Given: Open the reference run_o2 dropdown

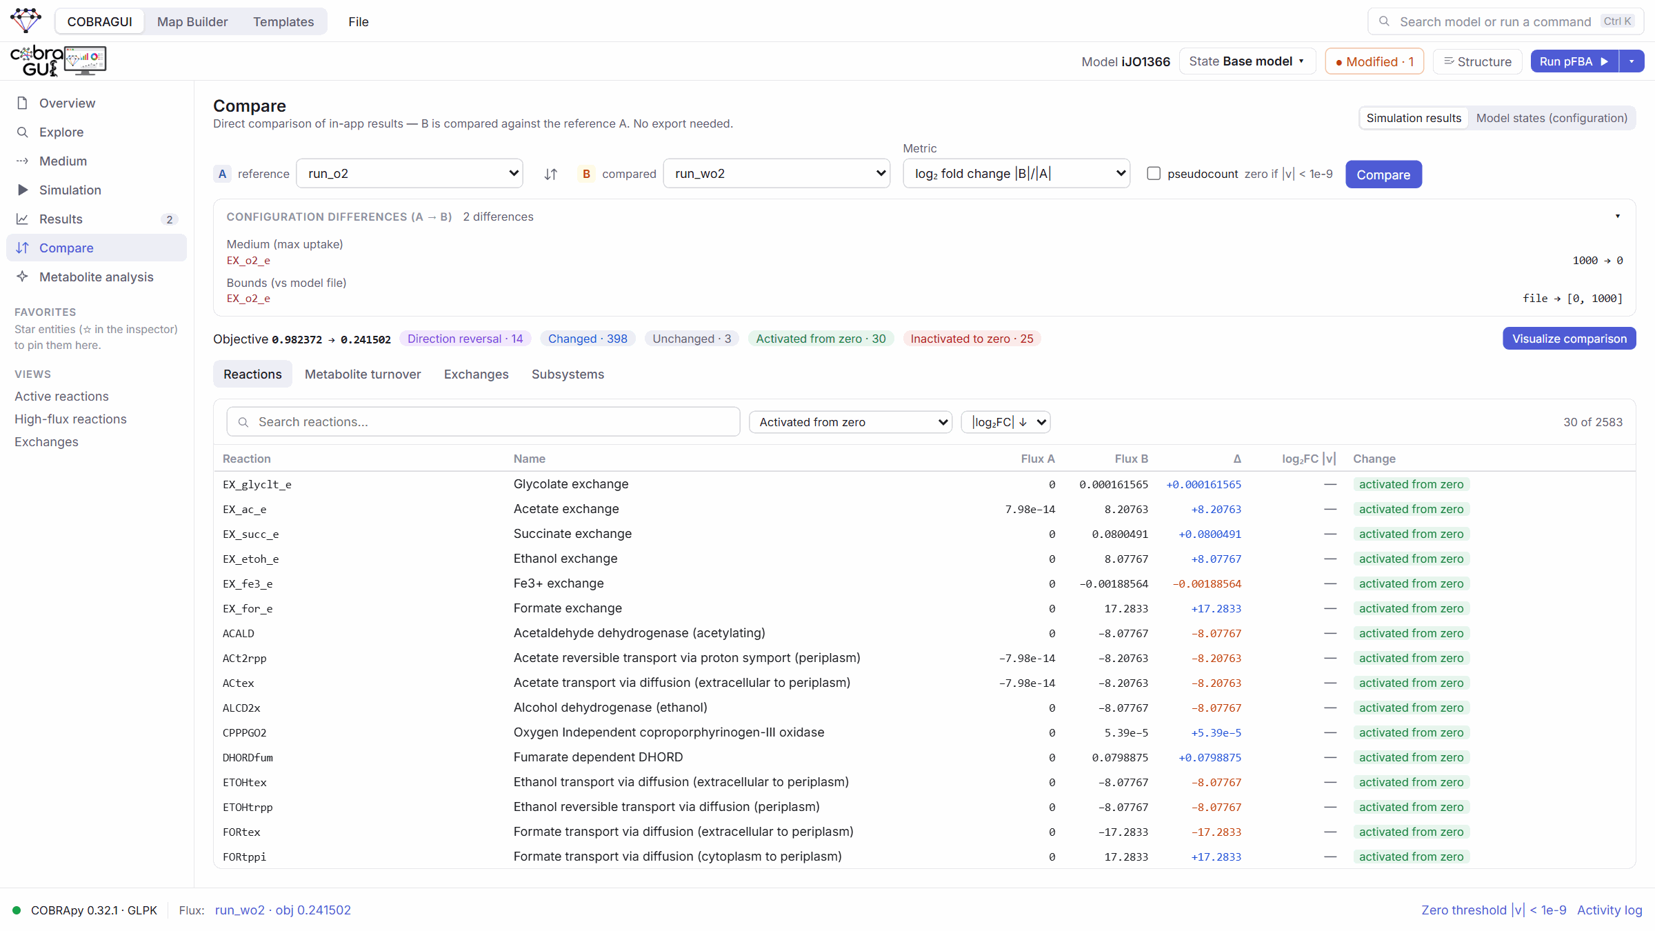Looking at the screenshot, I should coord(410,174).
